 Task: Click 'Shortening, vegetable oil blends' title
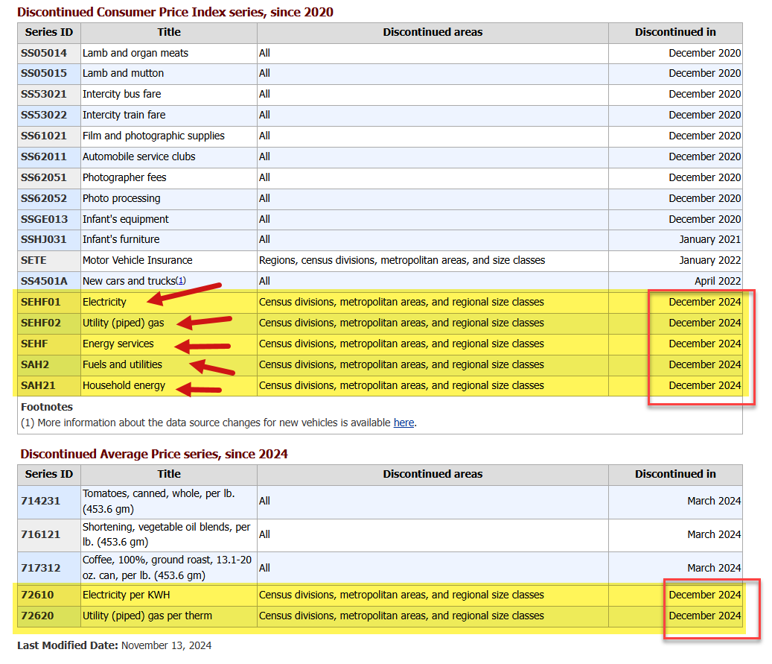[167, 534]
